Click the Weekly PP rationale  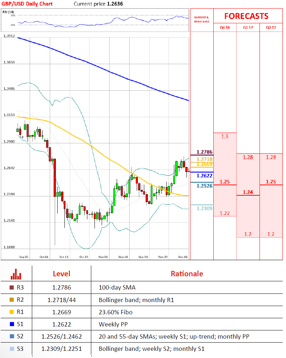click(113, 324)
